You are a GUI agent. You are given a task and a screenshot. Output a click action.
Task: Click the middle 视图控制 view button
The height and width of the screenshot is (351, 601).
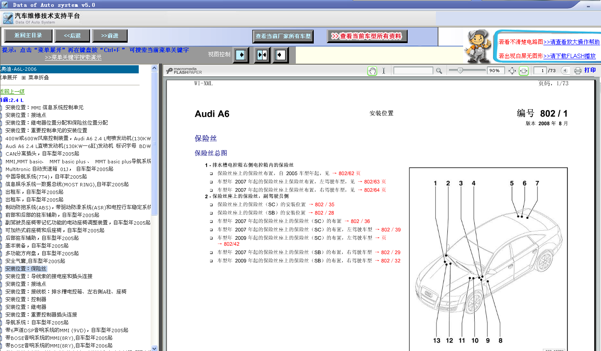[262, 55]
